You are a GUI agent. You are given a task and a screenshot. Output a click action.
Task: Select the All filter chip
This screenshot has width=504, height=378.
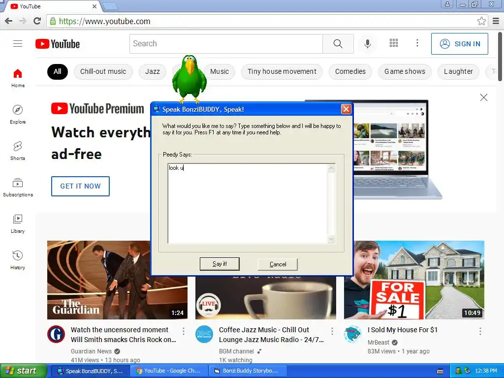click(x=58, y=71)
